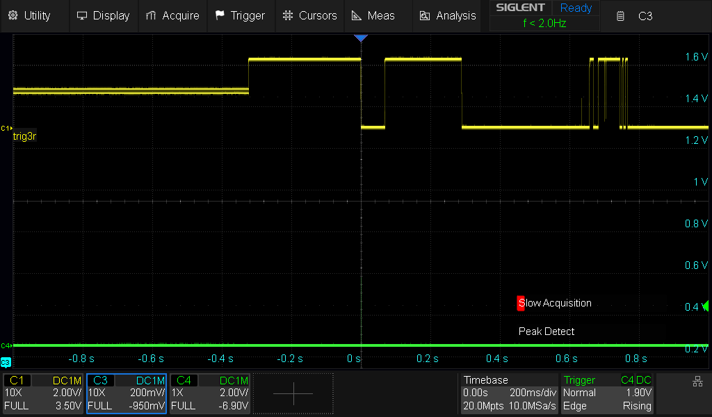Open the Cursors menu
712x417 pixels.
coord(310,15)
